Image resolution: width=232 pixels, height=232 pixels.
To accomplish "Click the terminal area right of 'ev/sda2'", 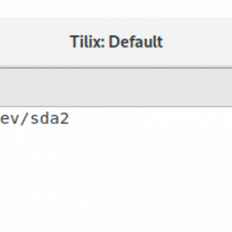I will (x=150, y=118).
